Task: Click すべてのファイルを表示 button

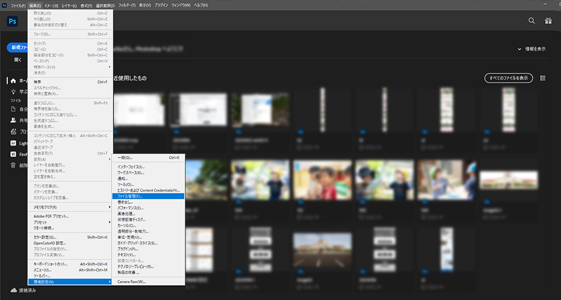Action: 508,78
